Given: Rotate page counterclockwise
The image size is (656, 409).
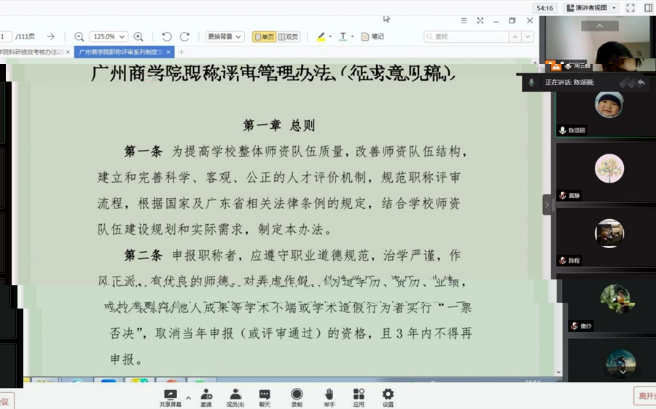Looking at the screenshot, I should (x=166, y=37).
